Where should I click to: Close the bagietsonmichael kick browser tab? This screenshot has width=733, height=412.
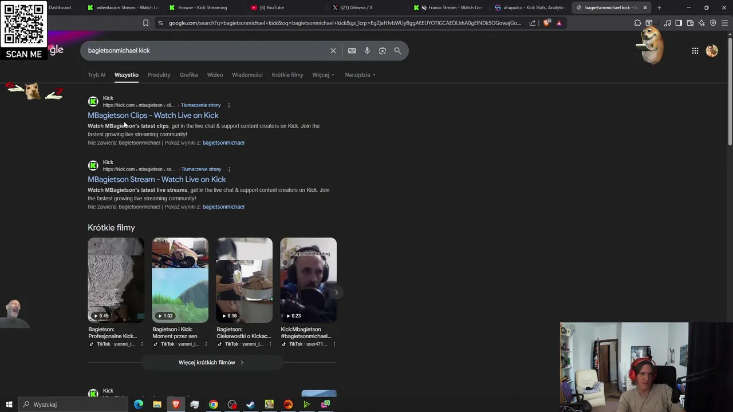point(645,7)
